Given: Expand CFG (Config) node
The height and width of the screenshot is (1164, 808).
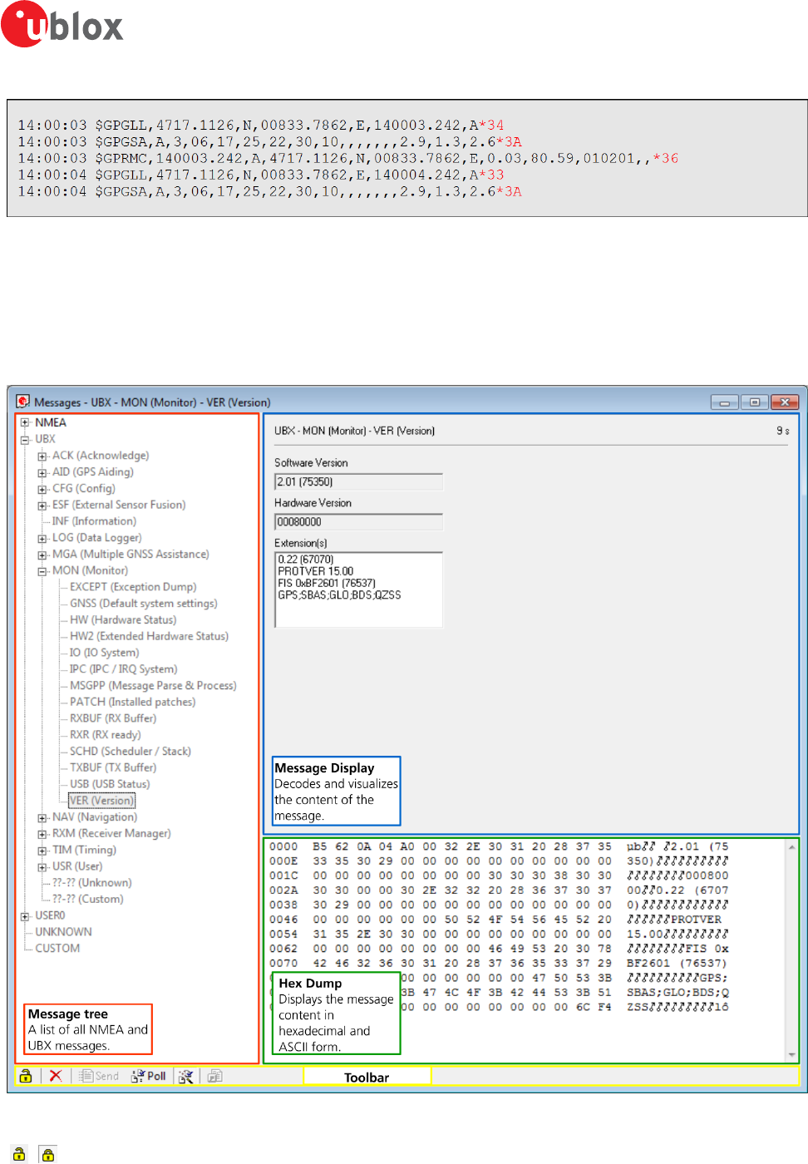Looking at the screenshot, I should [42, 489].
